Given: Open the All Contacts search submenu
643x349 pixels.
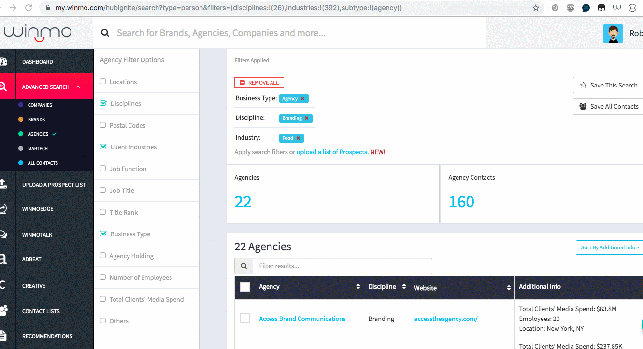Looking at the screenshot, I should tap(43, 163).
